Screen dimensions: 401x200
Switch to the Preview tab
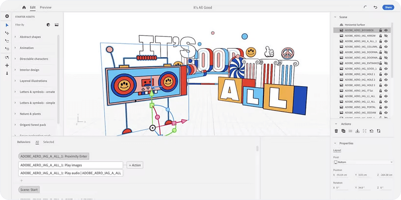coord(46,7)
